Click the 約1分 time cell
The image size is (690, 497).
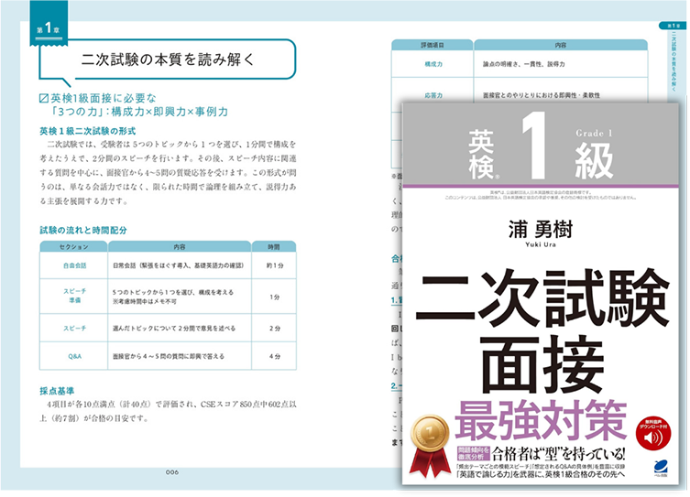point(274,265)
